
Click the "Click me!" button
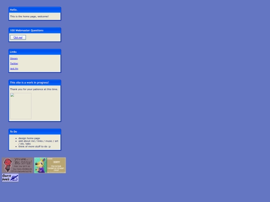18,37
